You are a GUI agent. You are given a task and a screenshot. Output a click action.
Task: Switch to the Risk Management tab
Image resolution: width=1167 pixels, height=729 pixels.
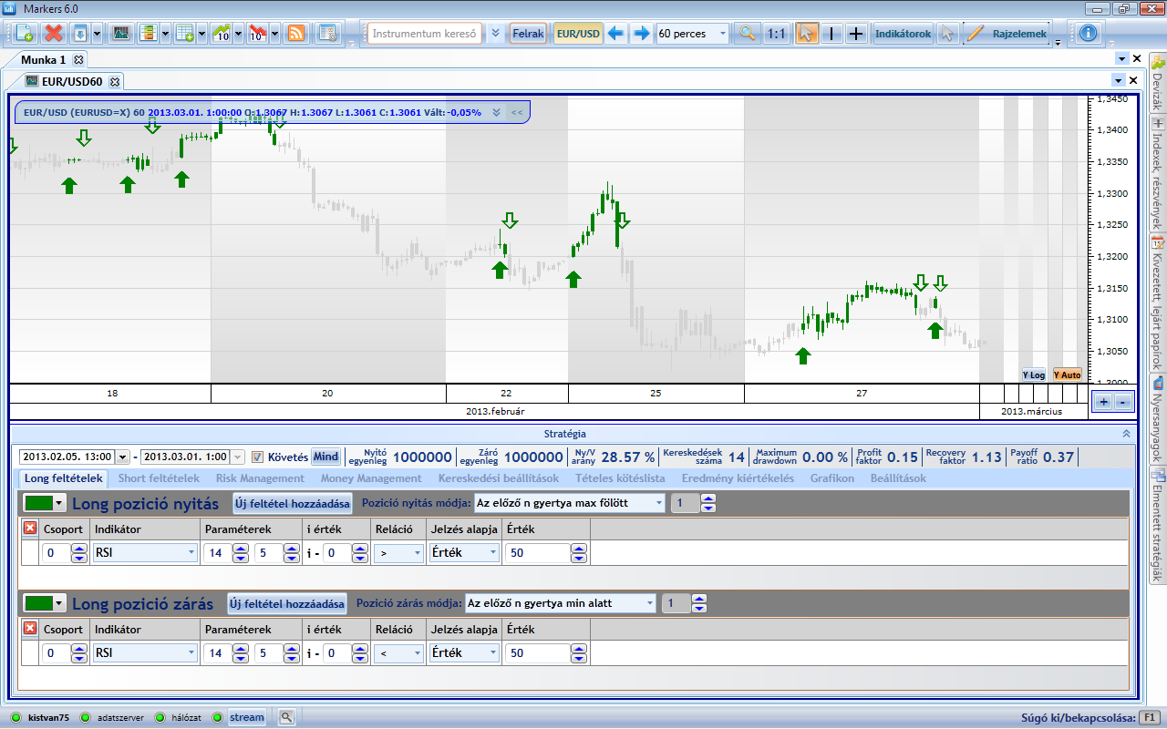260,478
